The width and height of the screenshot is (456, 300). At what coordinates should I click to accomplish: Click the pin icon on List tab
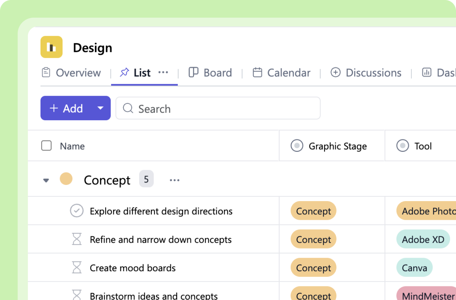124,72
